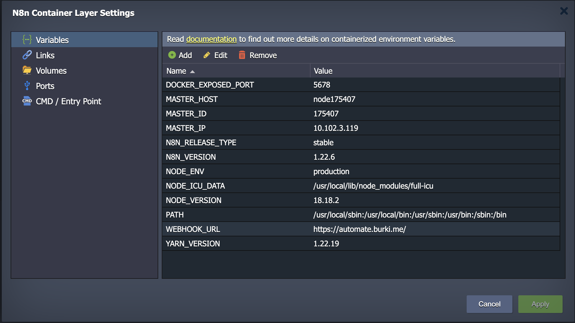Image resolution: width=575 pixels, height=323 pixels.
Task: Click the CMD file icon
Action: click(x=27, y=101)
